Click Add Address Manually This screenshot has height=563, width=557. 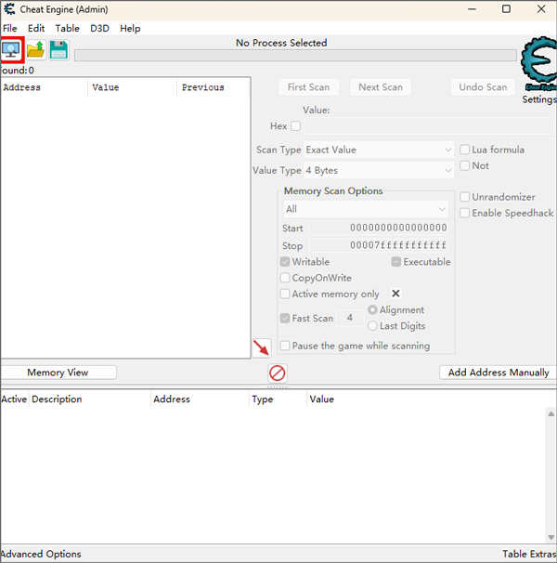pos(499,373)
